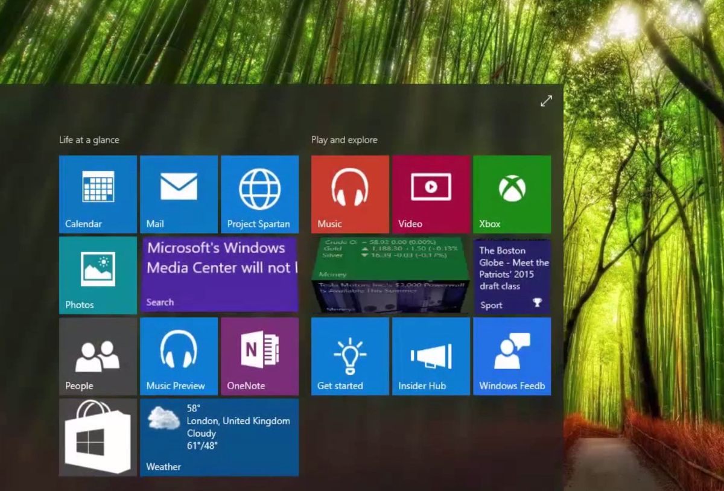This screenshot has height=491, width=724.
Task: Expand Start to full screen with the diagonal arrow
Action: (547, 101)
